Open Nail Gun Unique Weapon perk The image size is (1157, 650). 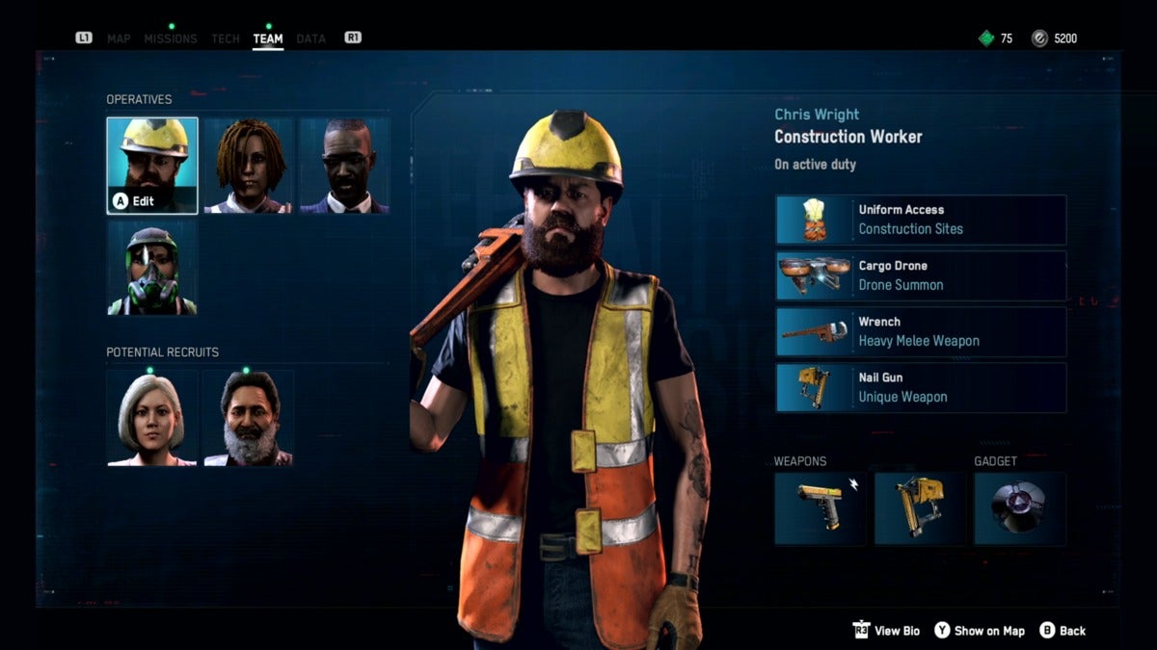click(921, 387)
